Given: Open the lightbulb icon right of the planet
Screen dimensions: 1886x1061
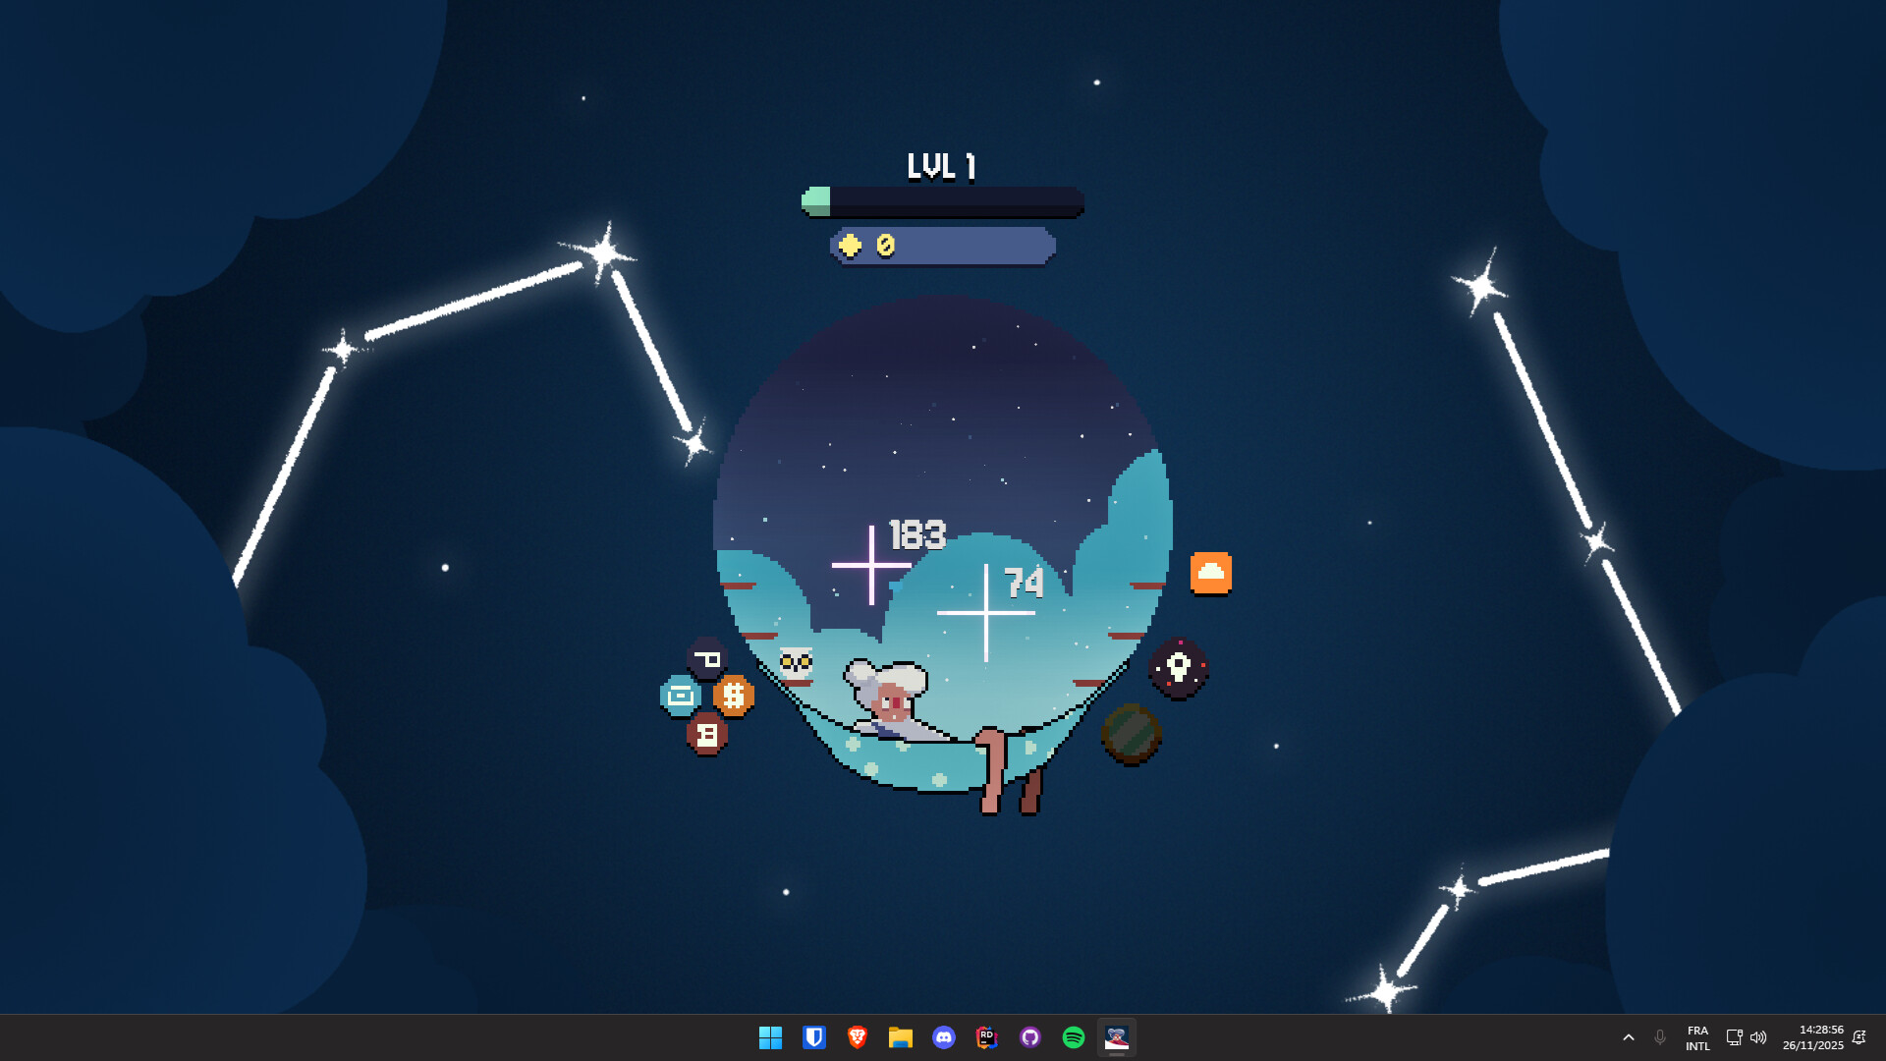Looking at the screenshot, I should [x=1178, y=669].
